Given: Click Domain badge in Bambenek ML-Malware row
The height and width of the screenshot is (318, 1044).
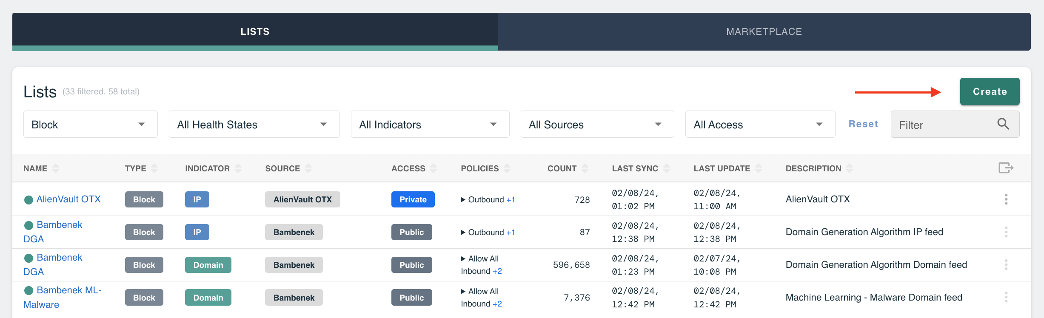Looking at the screenshot, I should (208, 298).
